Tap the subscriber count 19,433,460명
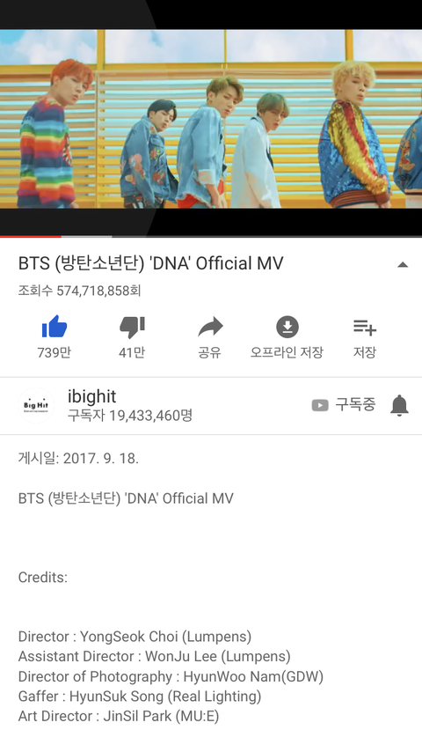422x752 pixels. [130, 416]
